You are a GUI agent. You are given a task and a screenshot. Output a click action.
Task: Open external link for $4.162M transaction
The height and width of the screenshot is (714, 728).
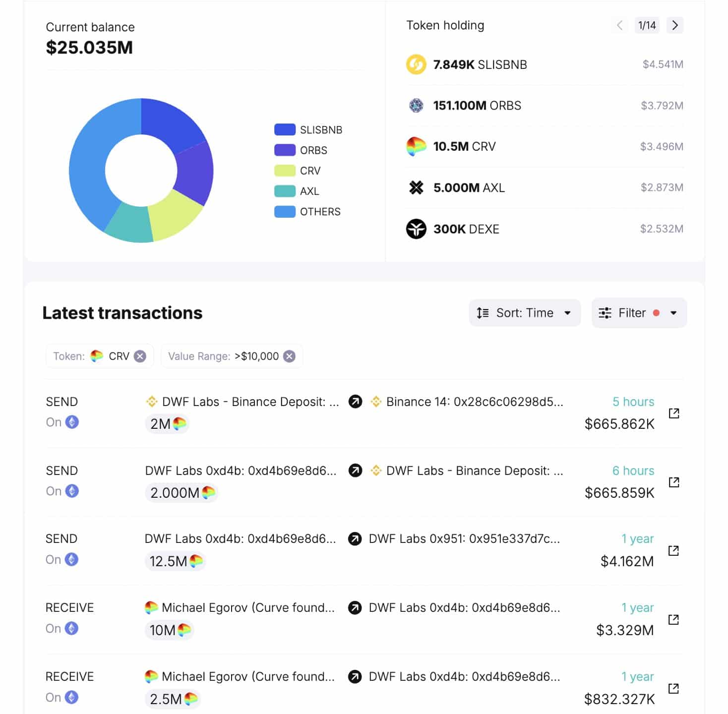point(673,550)
